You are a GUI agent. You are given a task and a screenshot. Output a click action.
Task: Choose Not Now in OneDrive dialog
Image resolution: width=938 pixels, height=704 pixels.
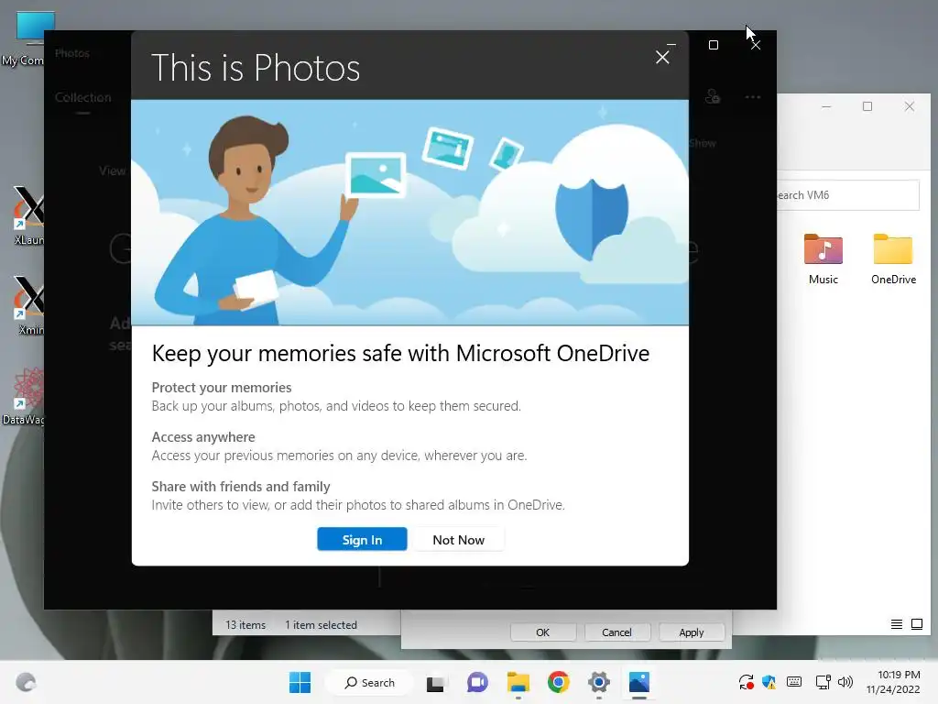[x=458, y=539]
